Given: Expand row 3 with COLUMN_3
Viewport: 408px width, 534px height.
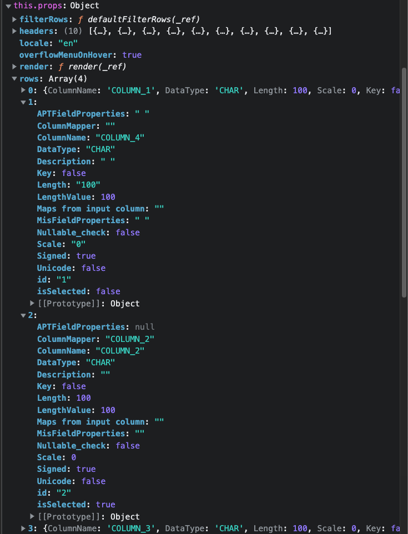Looking at the screenshot, I should point(23,528).
